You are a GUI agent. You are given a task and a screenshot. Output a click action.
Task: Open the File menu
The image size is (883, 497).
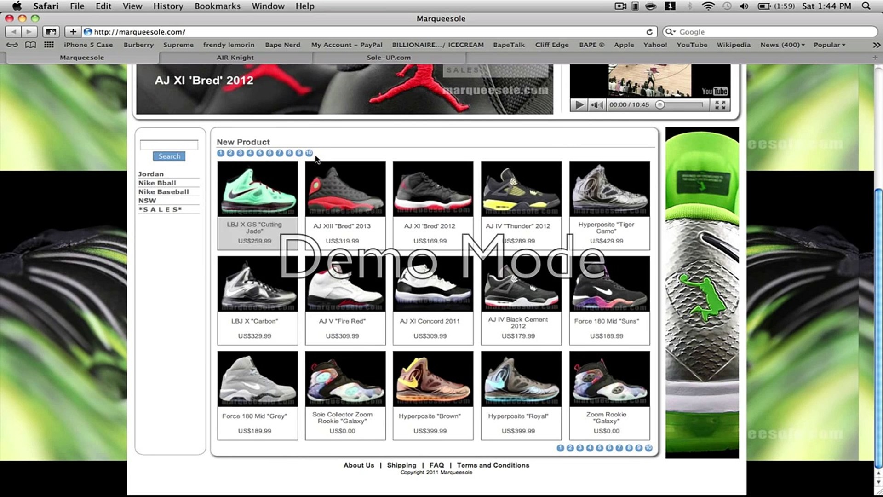click(77, 6)
